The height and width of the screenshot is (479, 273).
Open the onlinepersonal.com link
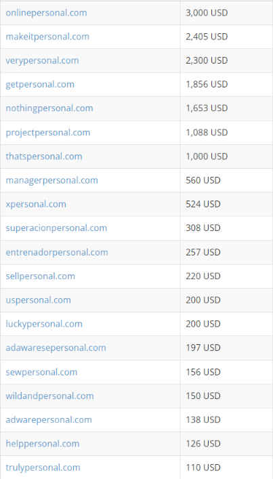coord(46,13)
